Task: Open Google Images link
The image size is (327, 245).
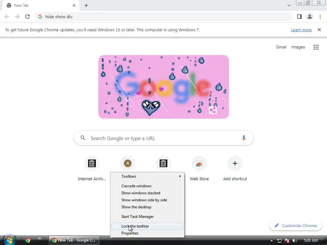Action: pyautogui.click(x=298, y=47)
